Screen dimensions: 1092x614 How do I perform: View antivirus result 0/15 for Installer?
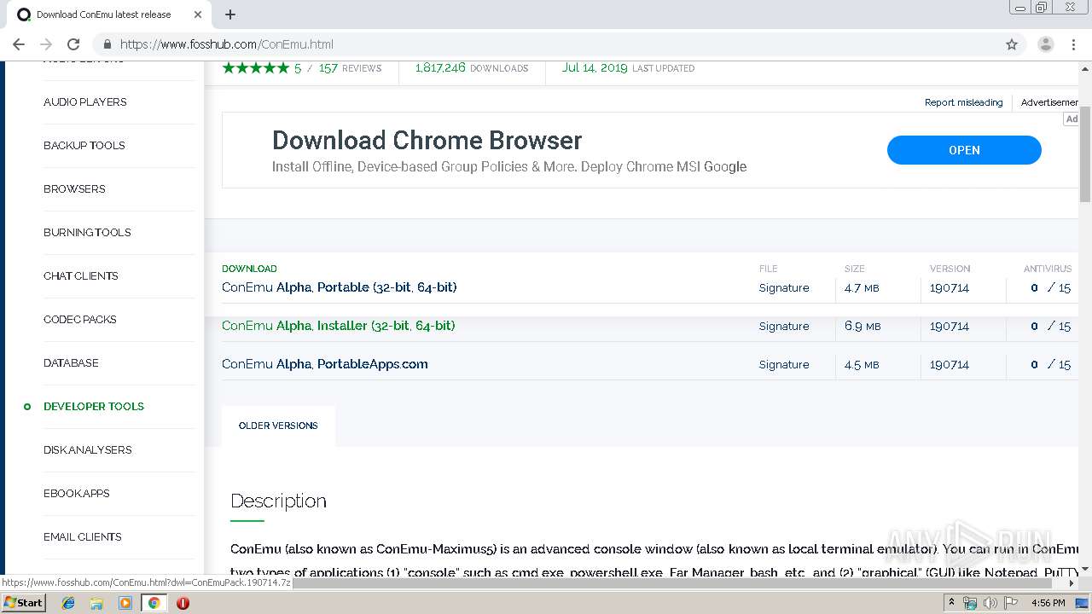(1050, 327)
